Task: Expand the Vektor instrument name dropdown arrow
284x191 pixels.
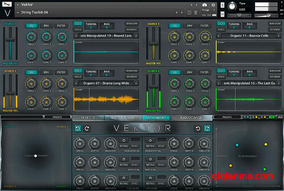Action: coord(17,5)
